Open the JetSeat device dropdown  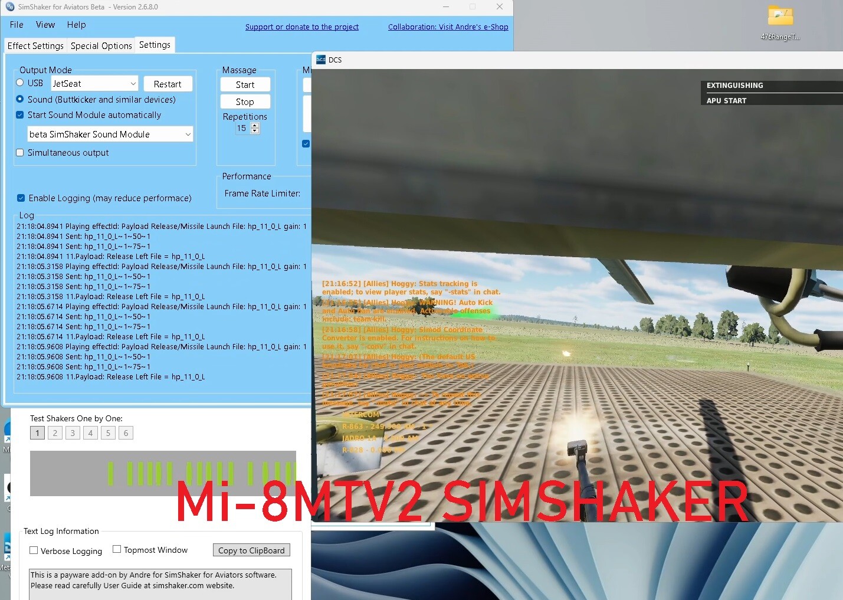pyautogui.click(x=94, y=84)
